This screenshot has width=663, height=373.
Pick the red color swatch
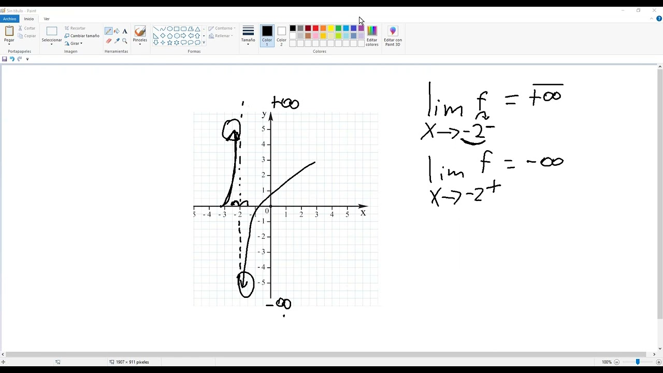pyautogui.click(x=315, y=28)
